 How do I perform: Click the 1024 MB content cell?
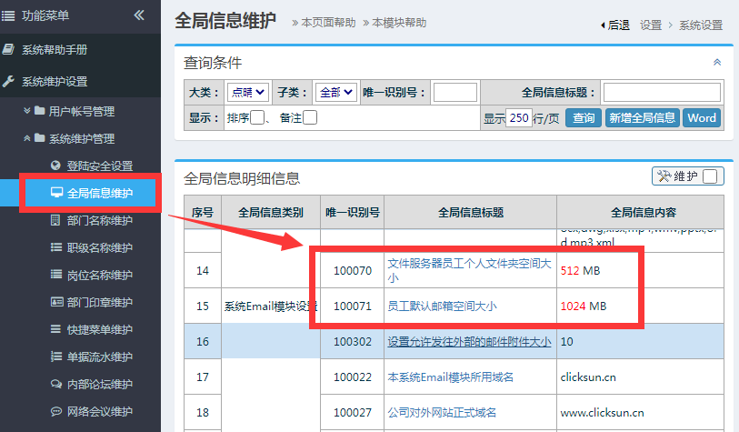pyautogui.click(x=640, y=306)
